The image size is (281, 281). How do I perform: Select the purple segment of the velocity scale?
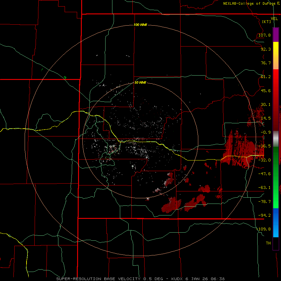click(276, 35)
